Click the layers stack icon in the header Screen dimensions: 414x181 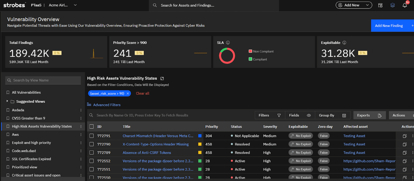(x=392, y=5)
